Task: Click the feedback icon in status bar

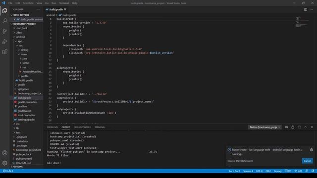Action: click(x=307, y=171)
